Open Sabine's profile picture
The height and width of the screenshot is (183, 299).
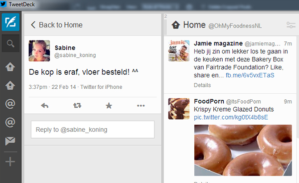tap(39, 51)
